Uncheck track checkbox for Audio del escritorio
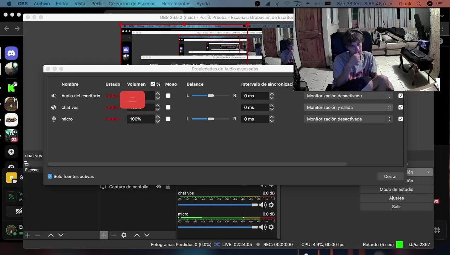This screenshot has width=450, height=255. pyautogui.click(x=400, y=96)
